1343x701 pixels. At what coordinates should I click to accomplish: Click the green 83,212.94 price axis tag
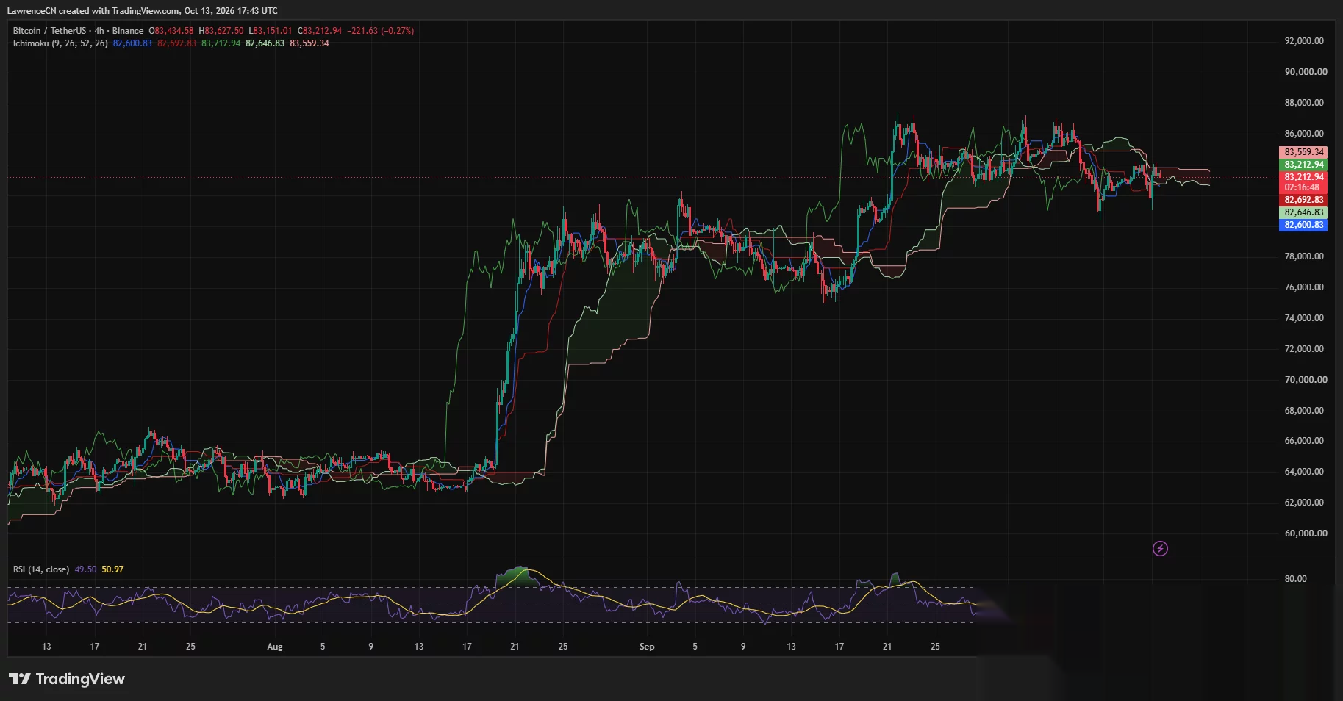tap(1303, 165)
